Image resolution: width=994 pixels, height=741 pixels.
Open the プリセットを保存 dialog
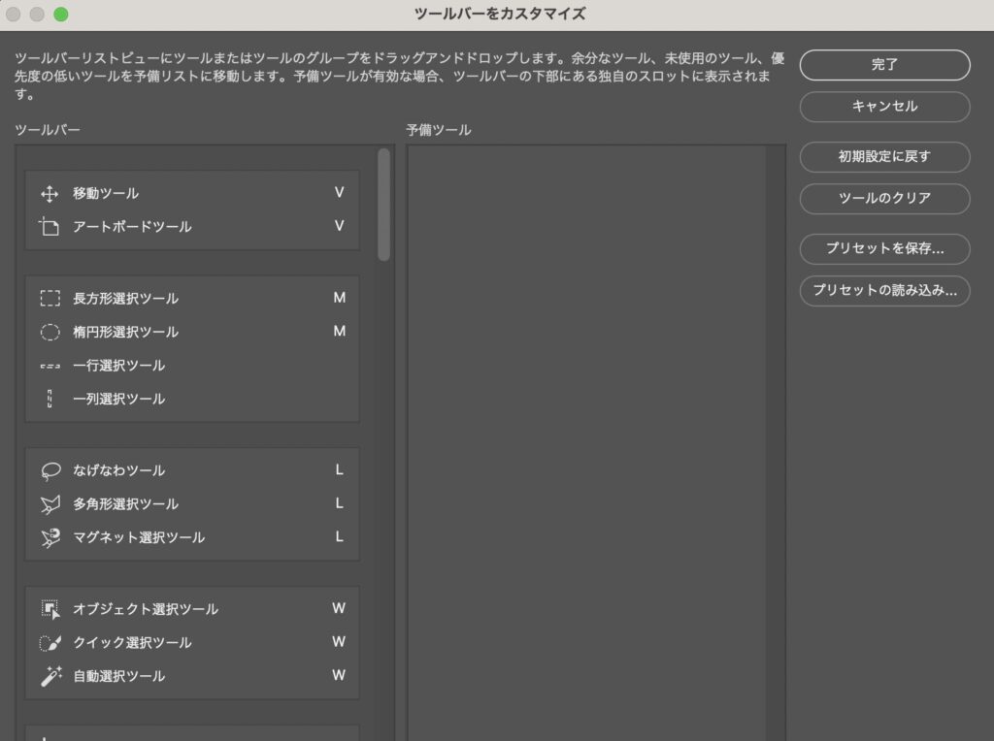click(884, 248)
